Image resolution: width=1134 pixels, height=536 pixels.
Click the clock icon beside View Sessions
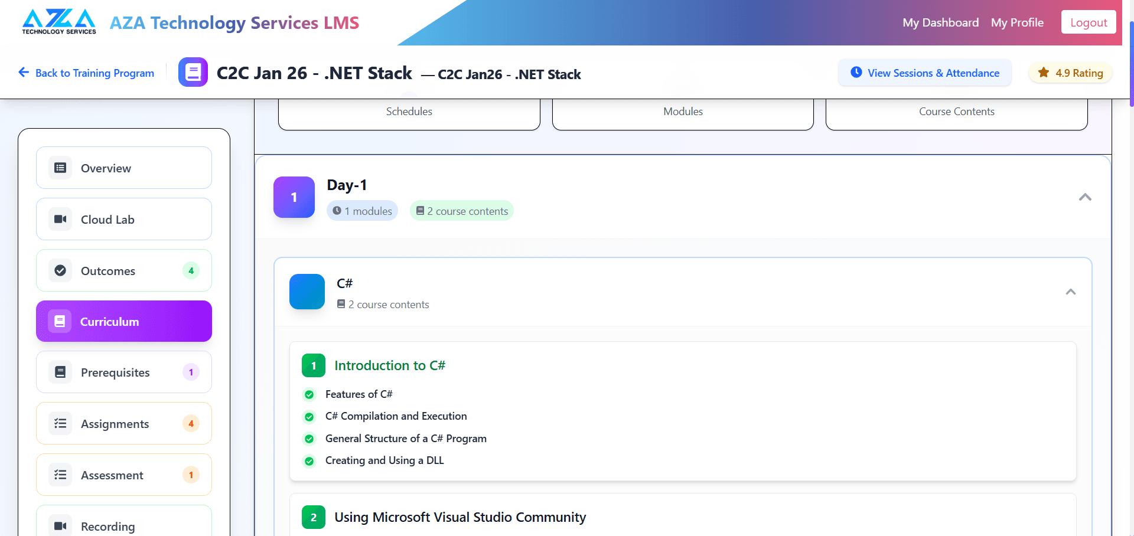[856, 72]
